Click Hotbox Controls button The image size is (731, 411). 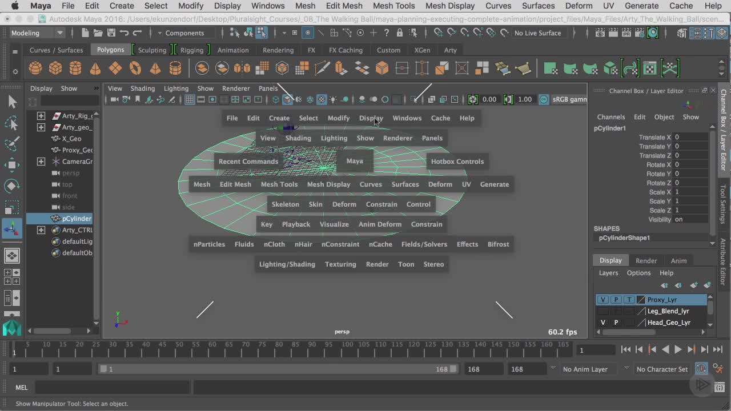click(x=457, y=162)
